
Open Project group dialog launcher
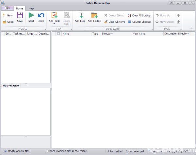(x=45, y=29)
